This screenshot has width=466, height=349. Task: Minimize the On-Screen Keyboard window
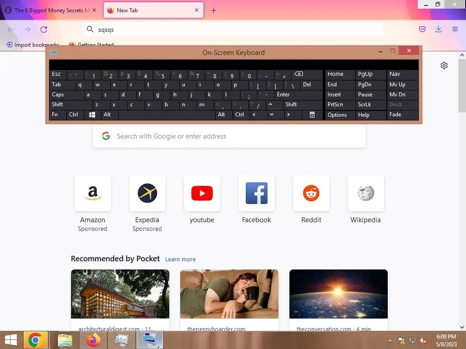(380, 51)
